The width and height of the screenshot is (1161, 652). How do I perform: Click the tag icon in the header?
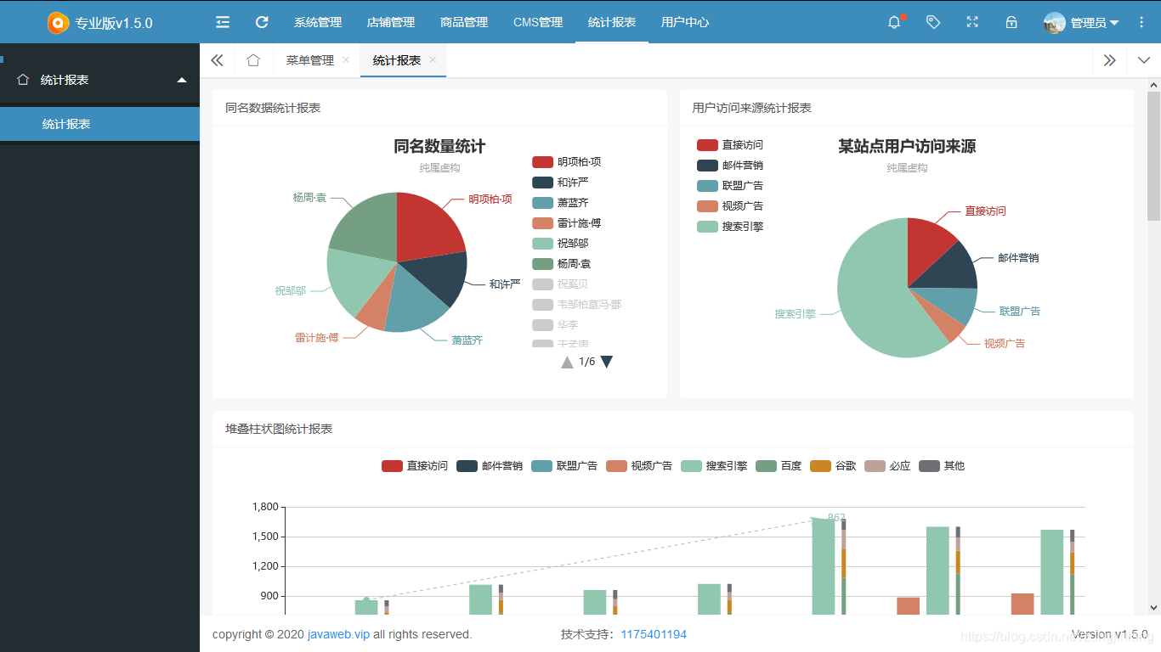point(933,22)
